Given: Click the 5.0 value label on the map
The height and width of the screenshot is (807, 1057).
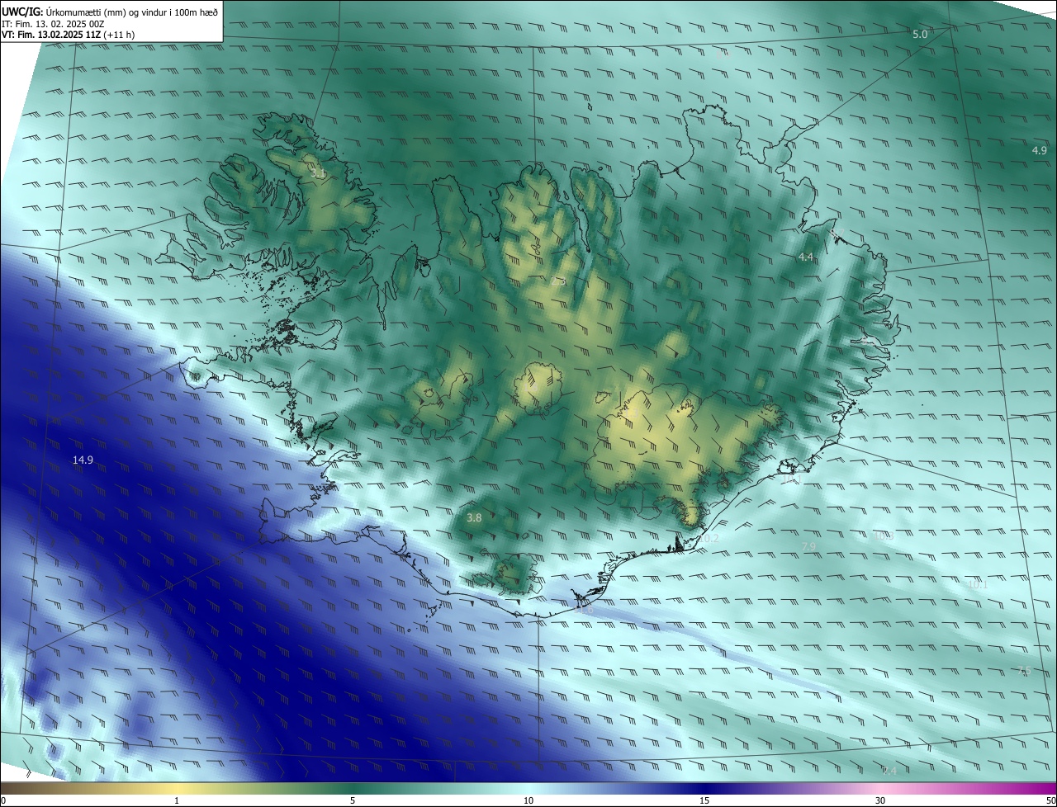Looking at the screenshot, I should 920,34.
